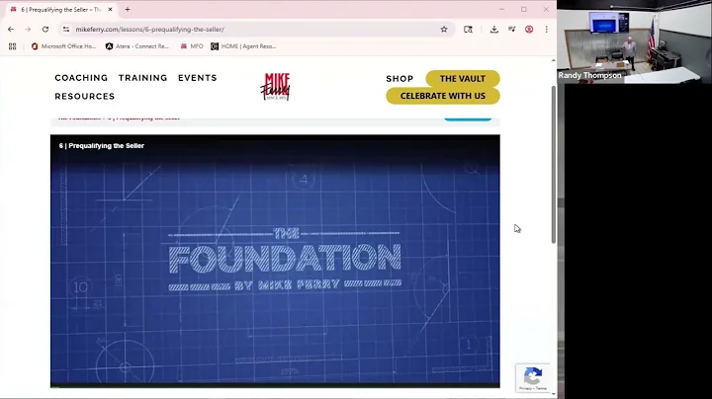Image resolution: width=712 pixels, height=399 pixels.
Task: Open the MFO bookmark
Action: pyautogui.click(x=192, y=46)
